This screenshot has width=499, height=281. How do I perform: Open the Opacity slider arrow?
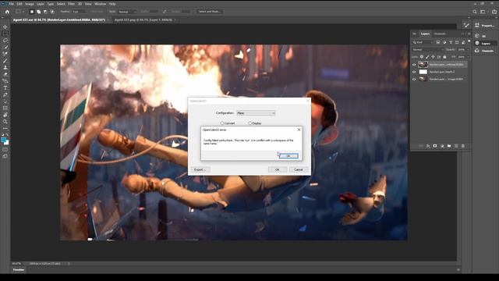click(x=468, y=50)
